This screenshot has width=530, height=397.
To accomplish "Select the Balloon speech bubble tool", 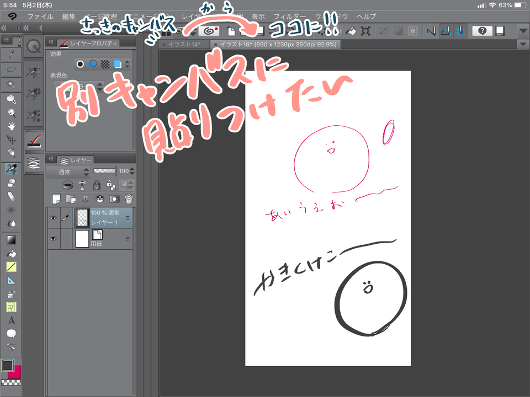I will click(11, 334).
